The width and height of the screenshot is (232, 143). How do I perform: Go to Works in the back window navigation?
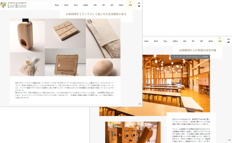point(210,41)
